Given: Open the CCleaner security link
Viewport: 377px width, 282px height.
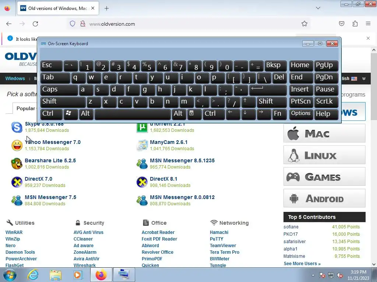Looking at the screenshot, I should pos(83,239).
